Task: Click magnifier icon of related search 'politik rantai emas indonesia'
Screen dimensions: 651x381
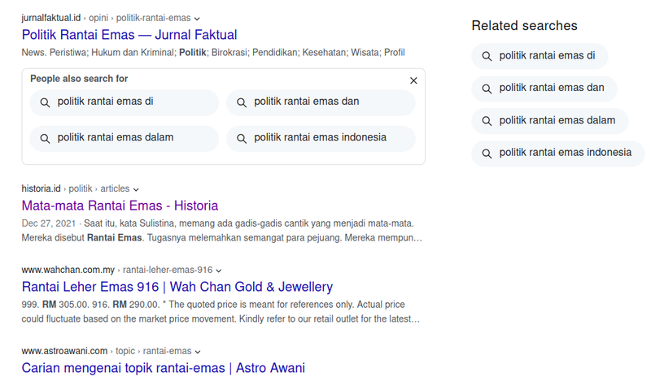Action: tap(487, 153)
